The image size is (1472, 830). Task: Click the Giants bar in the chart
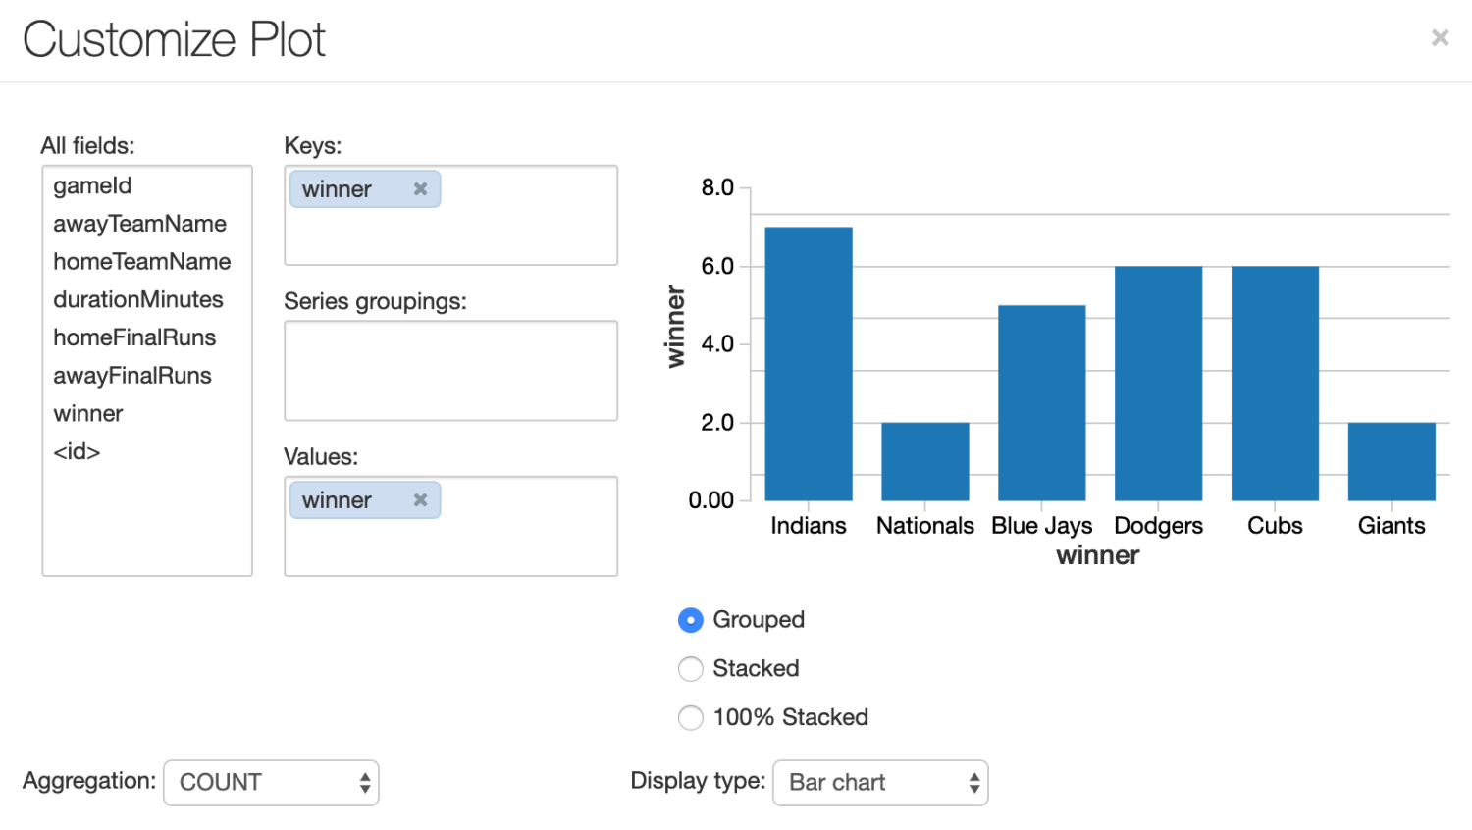click(1392, 461)
